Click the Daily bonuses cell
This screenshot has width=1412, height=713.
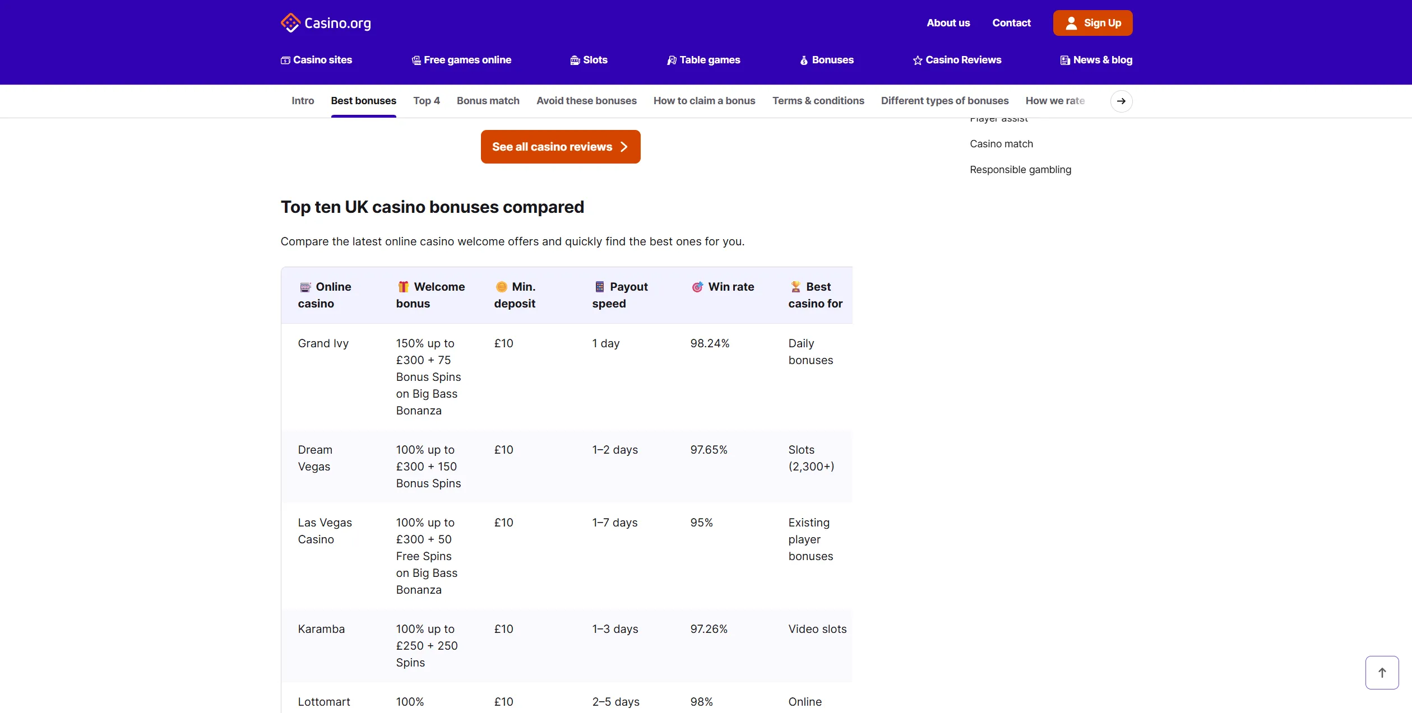[810, 352]
